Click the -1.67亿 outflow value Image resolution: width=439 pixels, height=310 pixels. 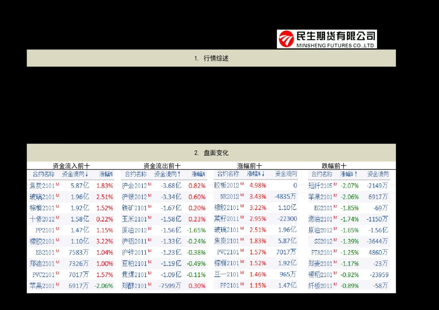pos(171,208)
